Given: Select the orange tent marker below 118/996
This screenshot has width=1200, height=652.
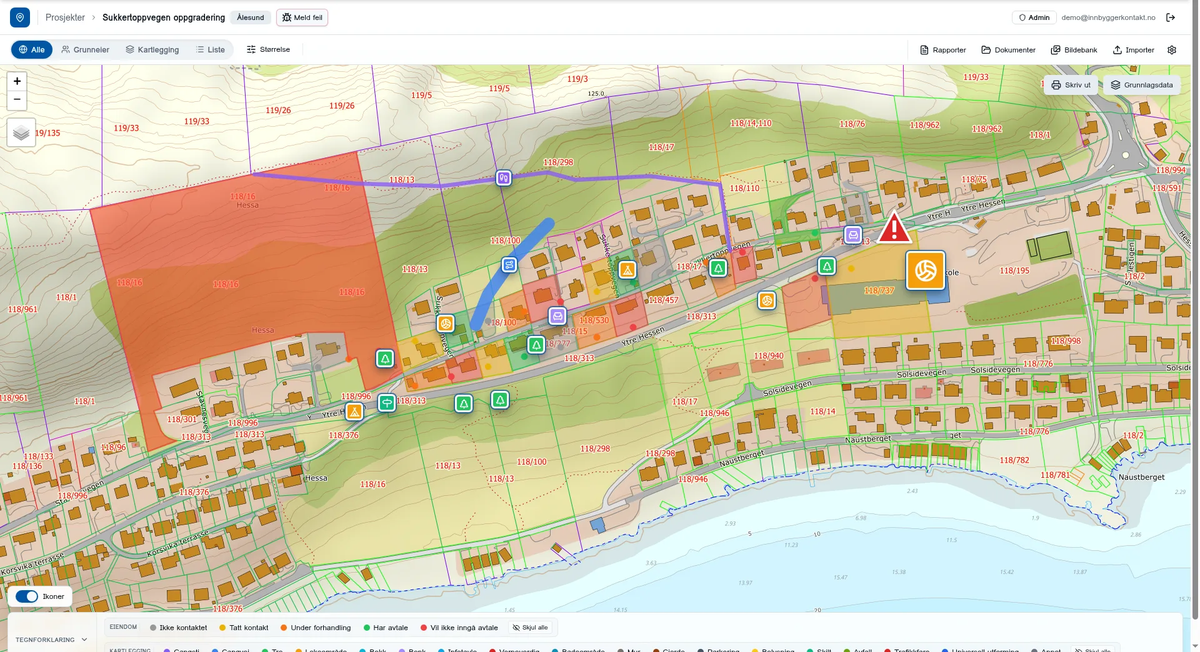Looking at the screenshot, I should point(354,412).
